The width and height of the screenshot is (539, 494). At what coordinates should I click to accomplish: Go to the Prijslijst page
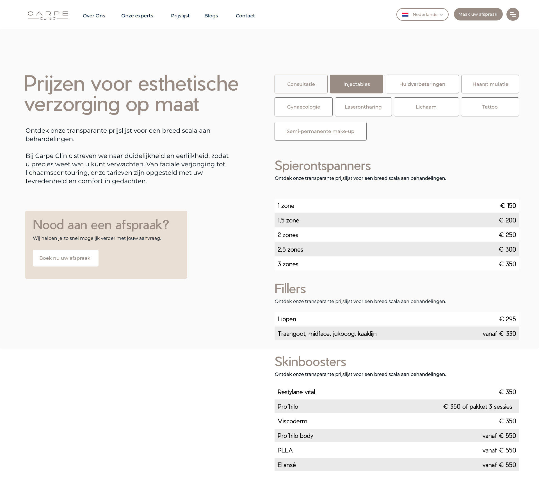180,16
